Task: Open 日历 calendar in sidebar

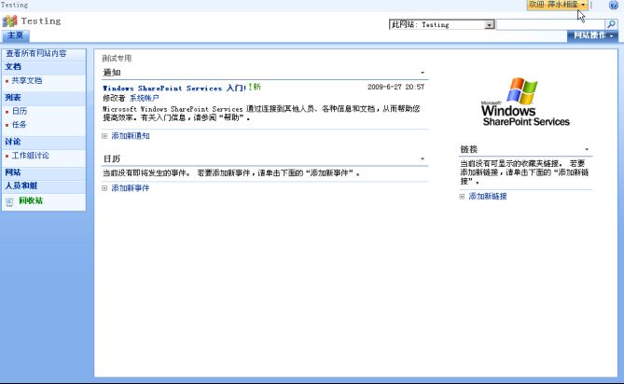Action: point(19,111)
